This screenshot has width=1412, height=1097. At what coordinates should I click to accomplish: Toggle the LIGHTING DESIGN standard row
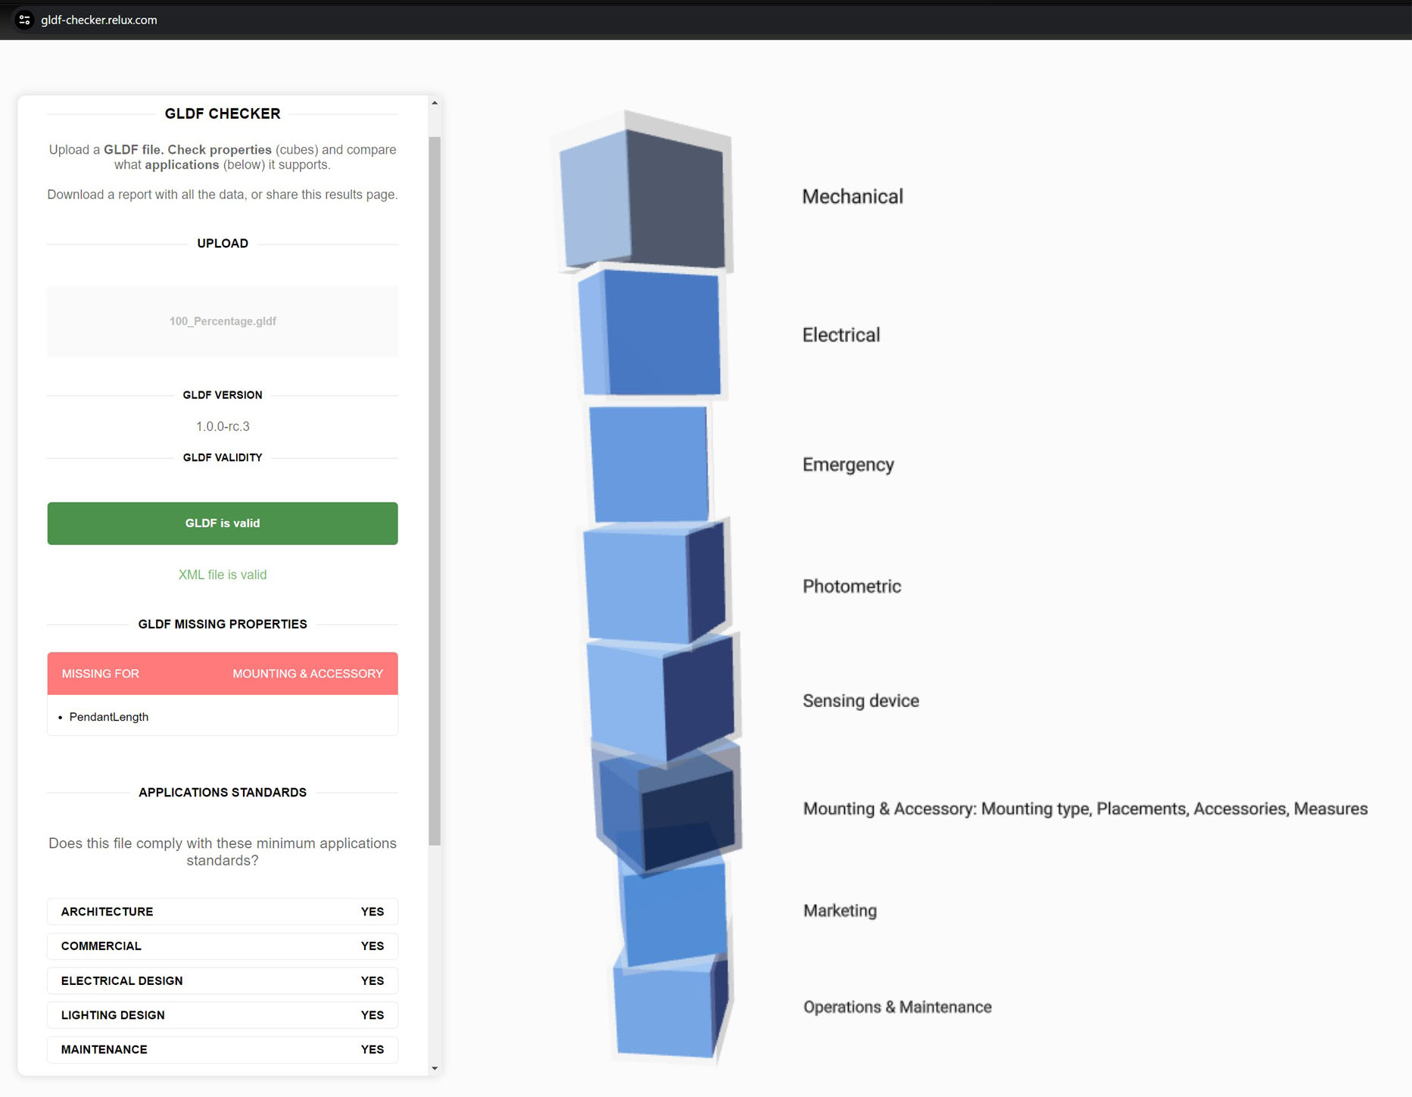point(223,1014)
